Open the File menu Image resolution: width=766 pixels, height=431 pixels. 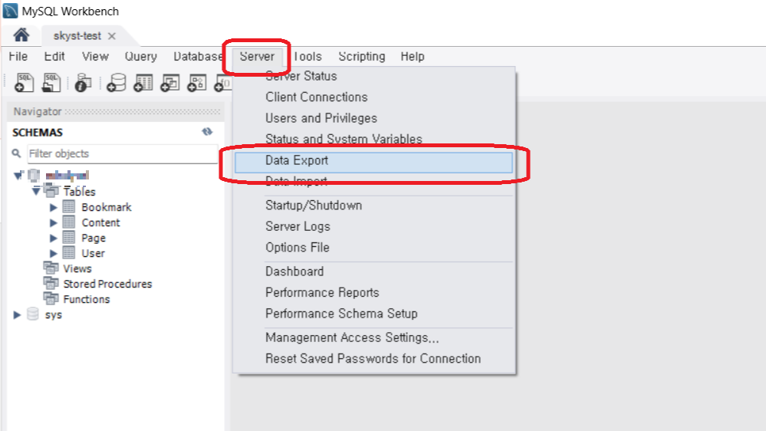(18, 56)
